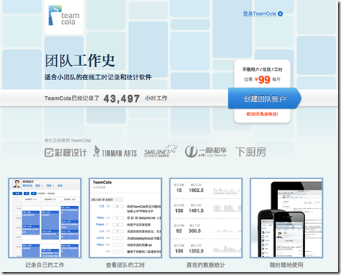The image size is (341, 275).
Task: Click the 下厨房 logo
Action: [x=250, y=152]
